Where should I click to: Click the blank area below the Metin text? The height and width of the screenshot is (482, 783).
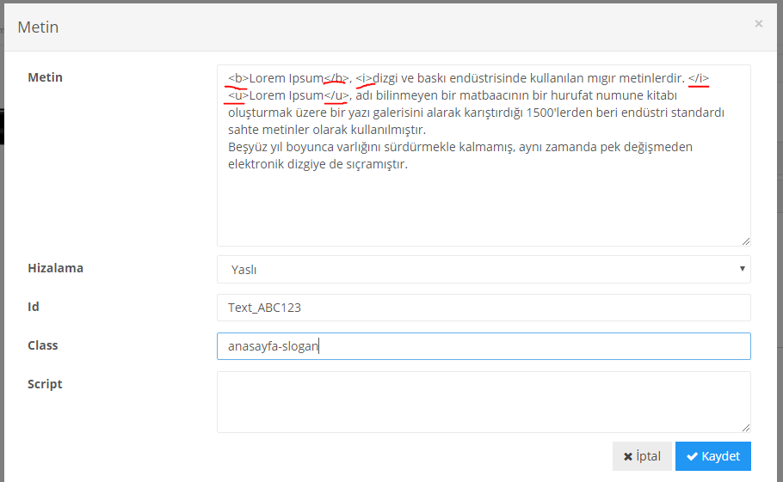pyautogui.click(x=483, y=206)
